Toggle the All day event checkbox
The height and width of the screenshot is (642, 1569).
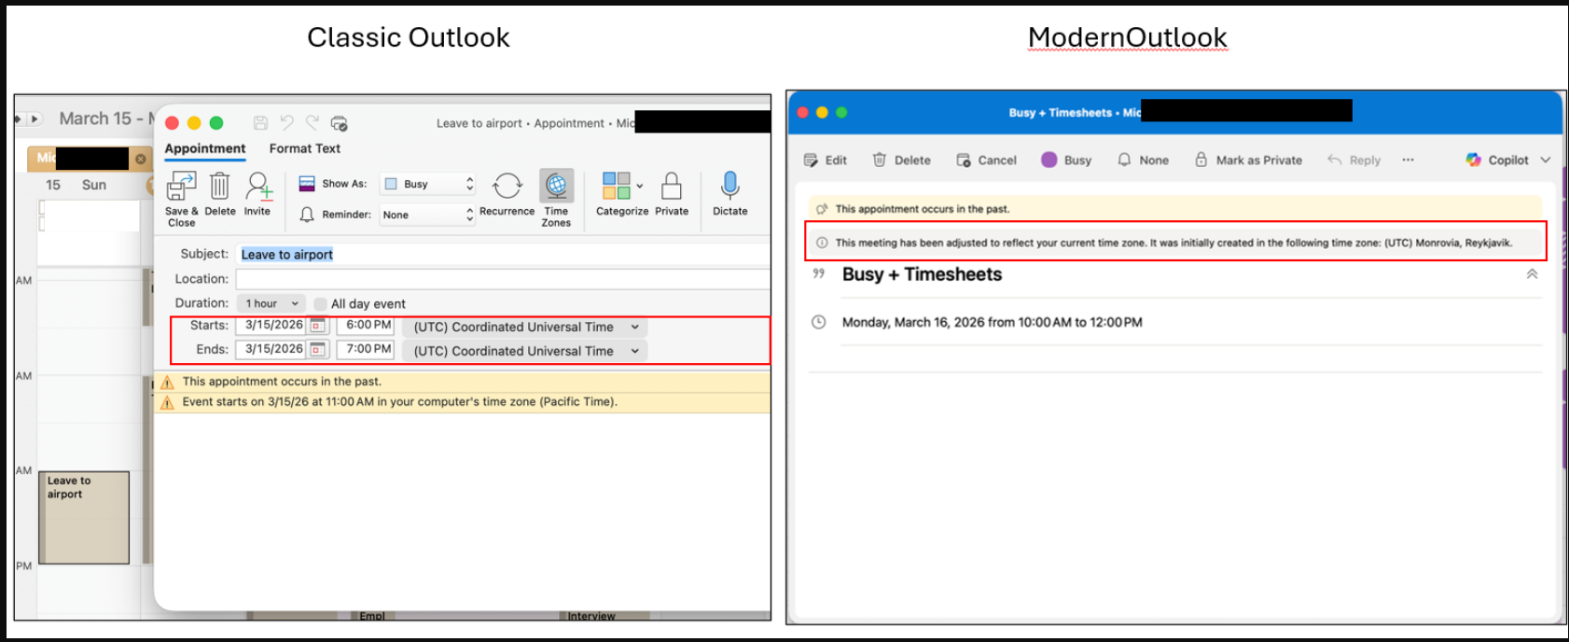(320, 304)
